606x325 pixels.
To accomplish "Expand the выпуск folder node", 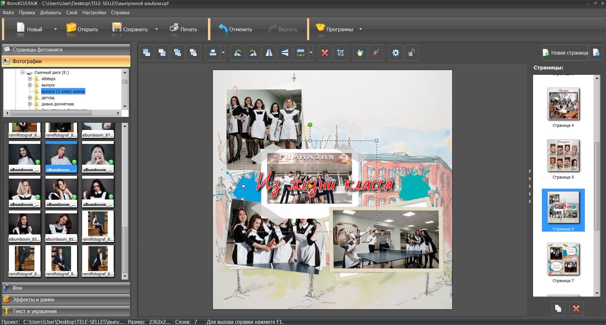I will coord(30,85).
